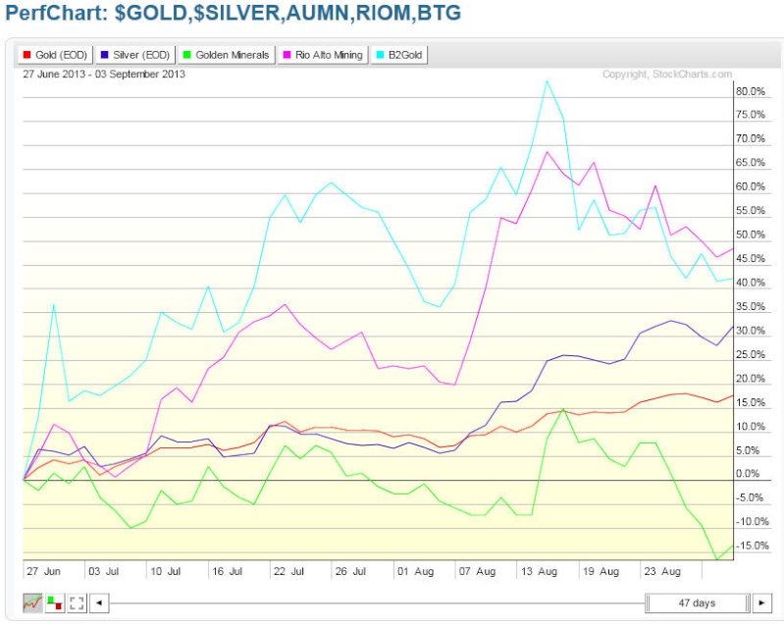Image resolution: width=784 pixels, height=624 pixels.
Task: Toggle the Golden Minerals legend series
Action: tap(226, 55)
